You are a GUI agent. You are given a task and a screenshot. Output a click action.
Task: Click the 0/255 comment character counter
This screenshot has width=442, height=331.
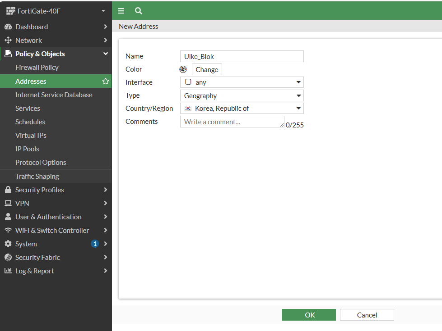tap(294, 125)
